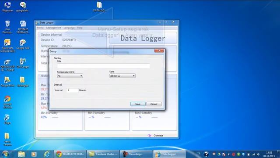Cancel the Setup dialog
This screenshot has width=280, height=158.
tap(154, 104)
